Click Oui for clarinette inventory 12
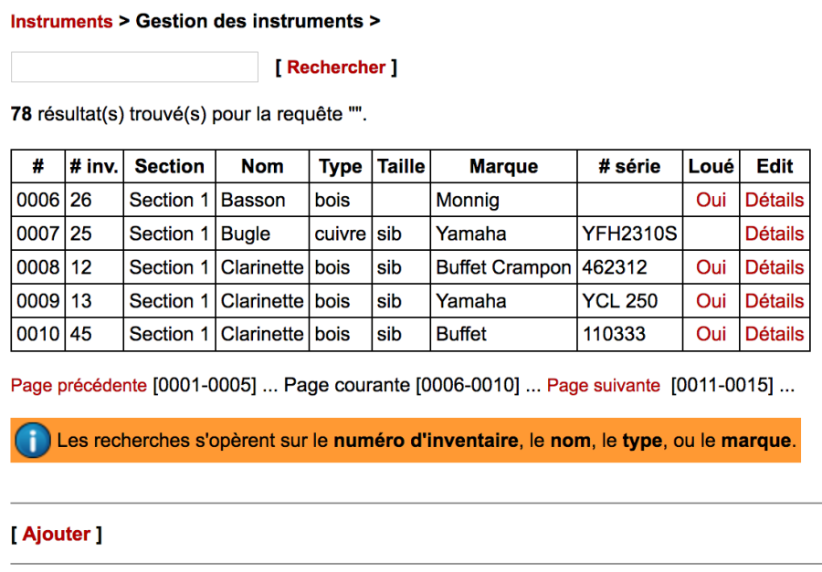This screenshot has width=822, height=572. coord(711,267)
